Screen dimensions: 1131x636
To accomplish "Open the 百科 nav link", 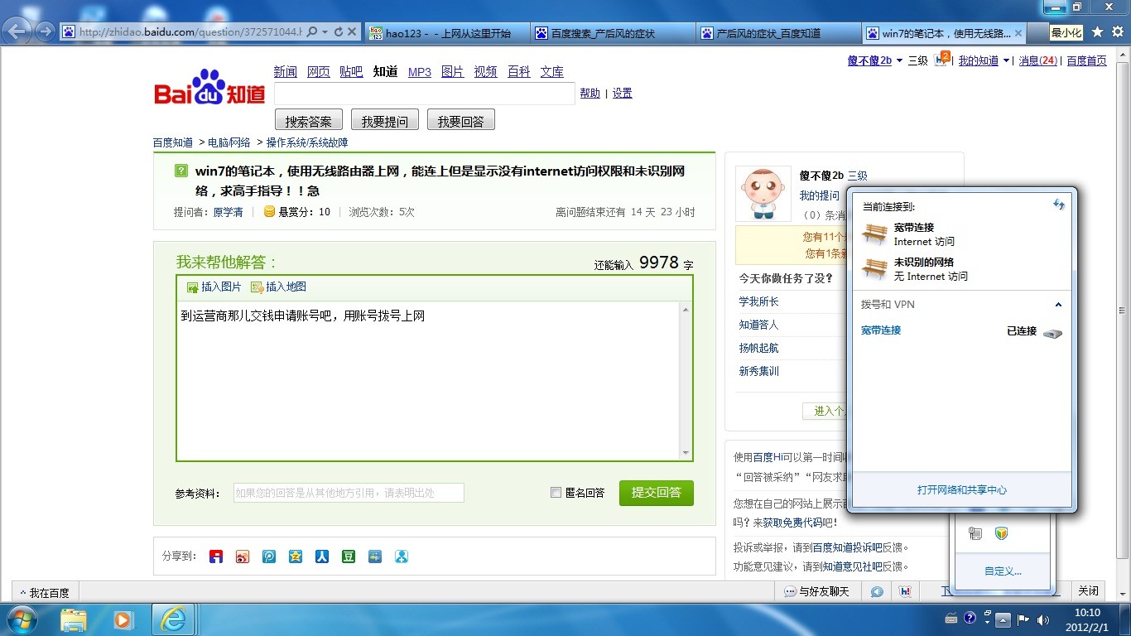I will (519, 72).
